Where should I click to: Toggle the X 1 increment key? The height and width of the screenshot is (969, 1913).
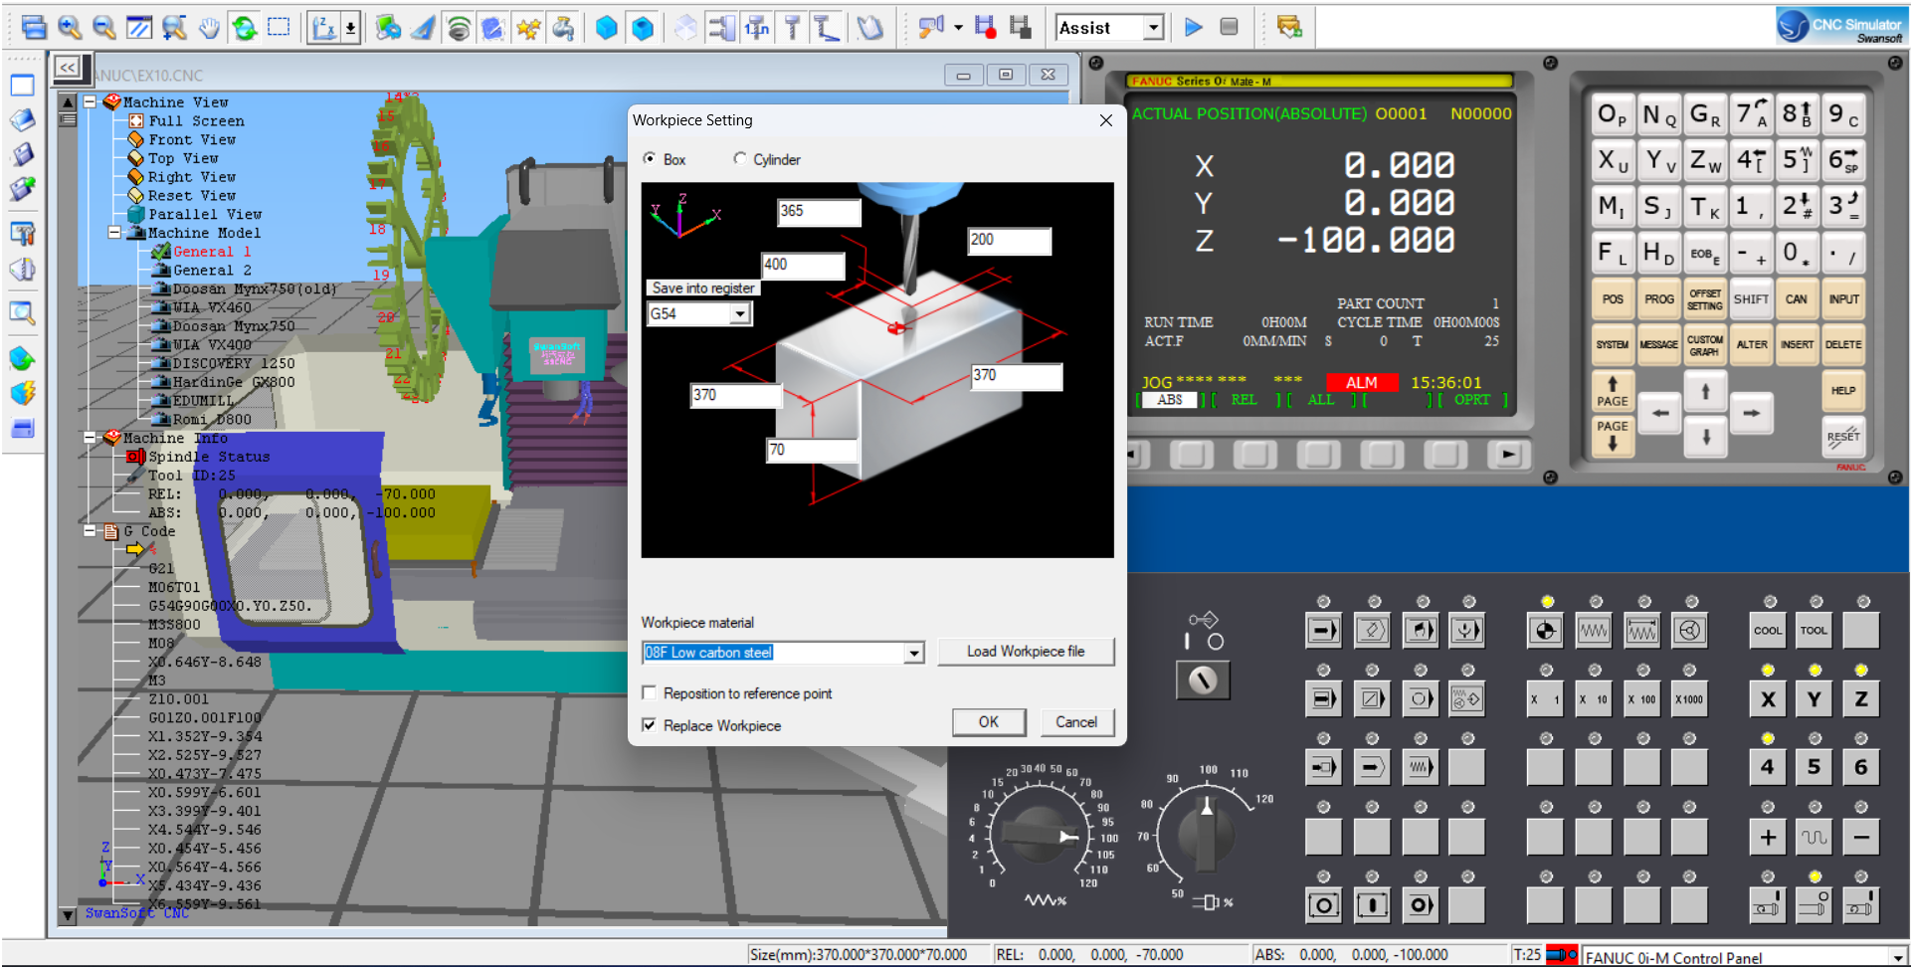[x=1545, y=698]
